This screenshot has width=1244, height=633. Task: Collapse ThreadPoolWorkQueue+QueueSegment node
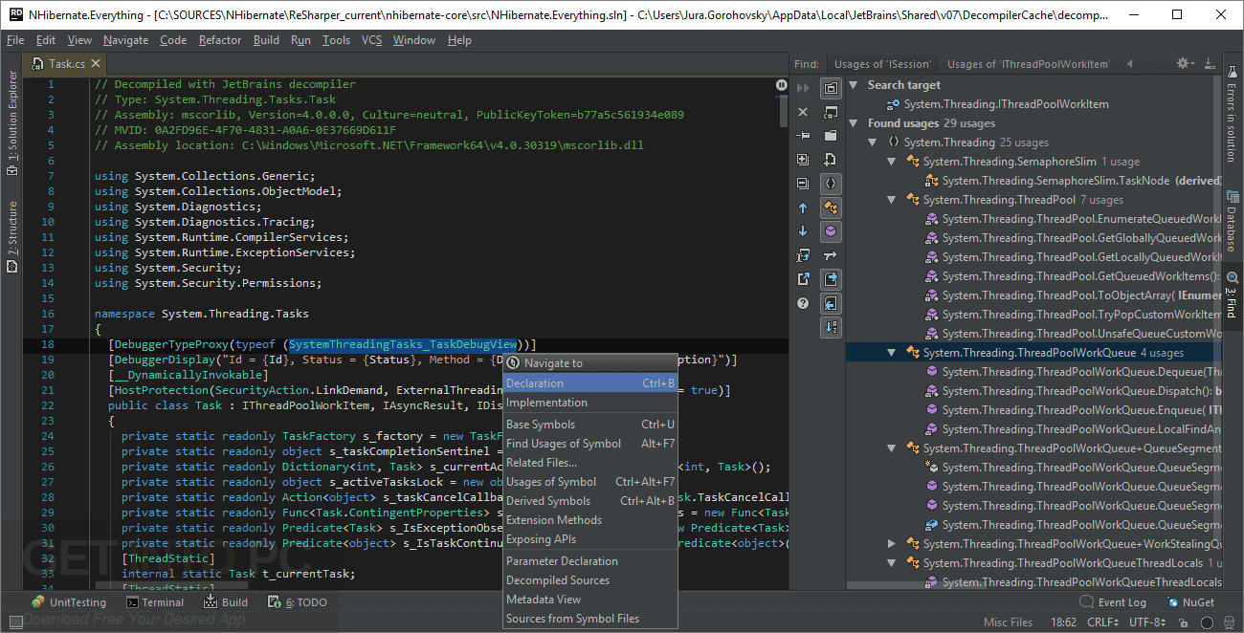coord(892,448)
